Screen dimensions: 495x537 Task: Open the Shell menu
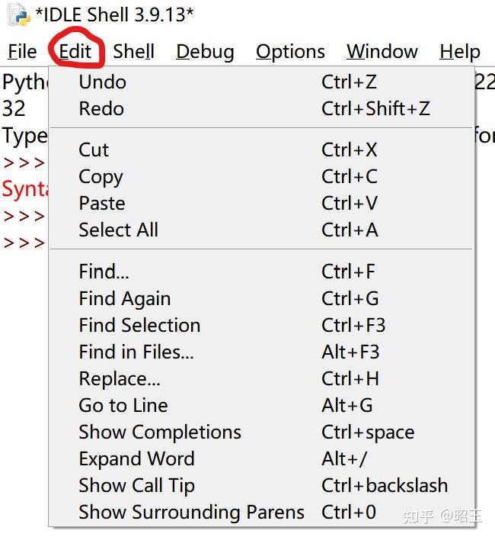133,52
